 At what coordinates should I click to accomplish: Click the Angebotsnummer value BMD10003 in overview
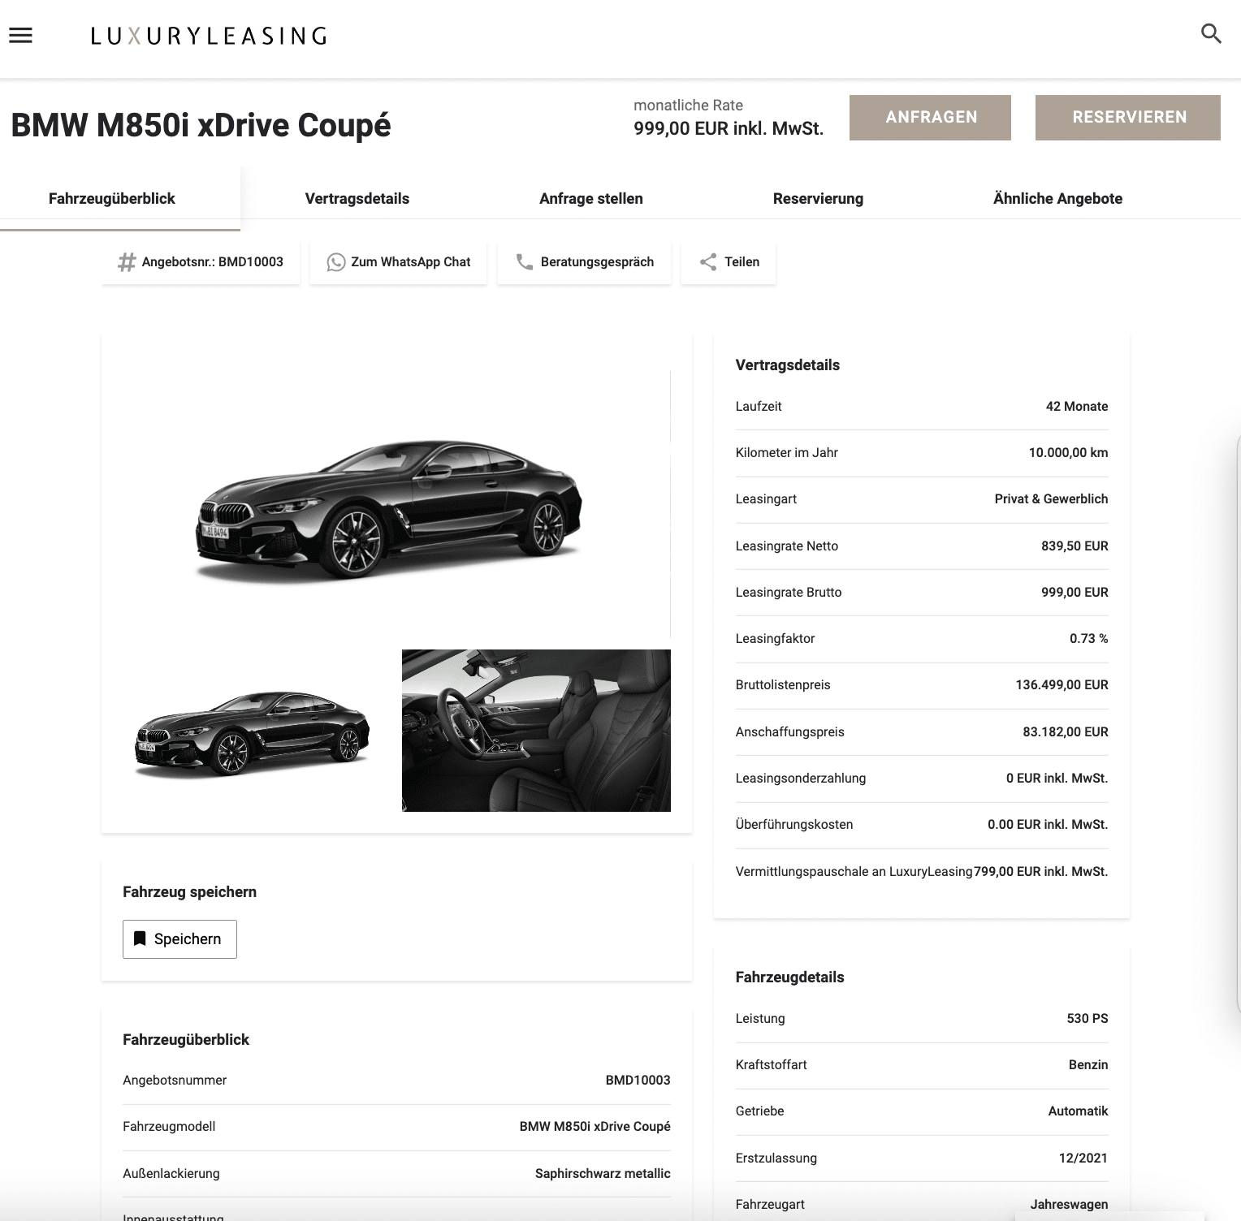[638, 1081]
